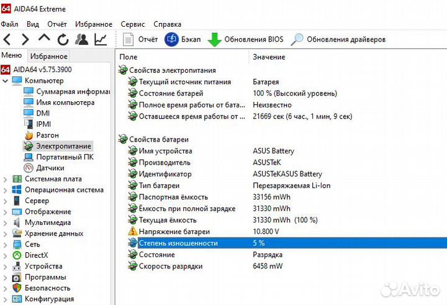This screenshot has width=447, height=305.
Task: Click the Мультимедиа speaker icon
Action: pos(17,222)
